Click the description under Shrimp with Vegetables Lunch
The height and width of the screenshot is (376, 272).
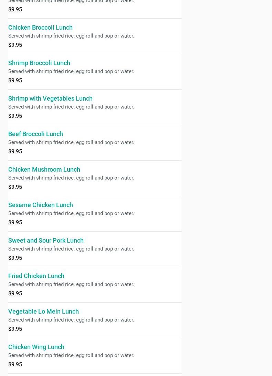(x=71, y=107)
